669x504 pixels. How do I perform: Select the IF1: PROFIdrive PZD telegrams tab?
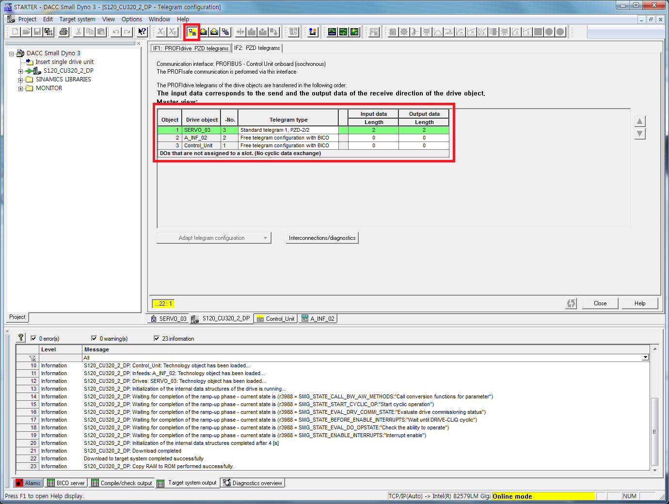(191, 48)
